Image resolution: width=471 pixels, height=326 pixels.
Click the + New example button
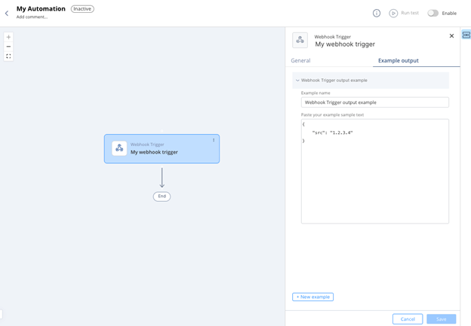pyautogui.click(x=312, y=297)
